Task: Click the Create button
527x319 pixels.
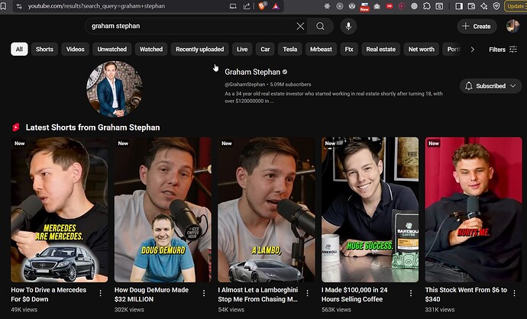Action: point(477,26)
